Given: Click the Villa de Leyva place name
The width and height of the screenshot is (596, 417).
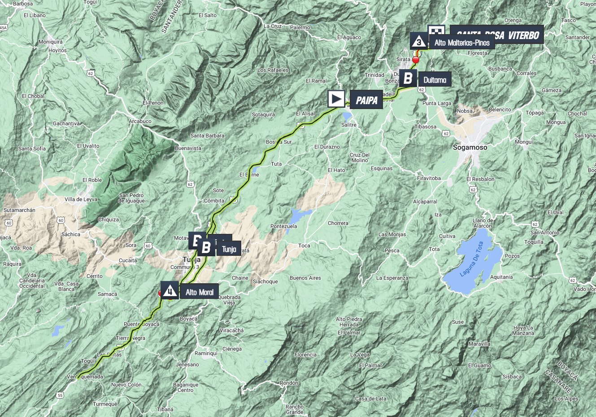Looking at the screenshot, I should 81,199.
